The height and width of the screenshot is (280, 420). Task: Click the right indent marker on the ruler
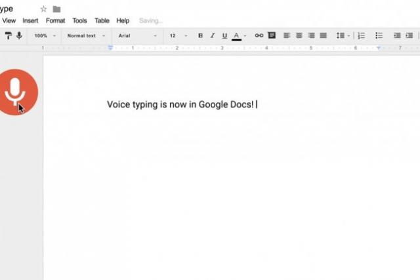(x=378, y=48)
